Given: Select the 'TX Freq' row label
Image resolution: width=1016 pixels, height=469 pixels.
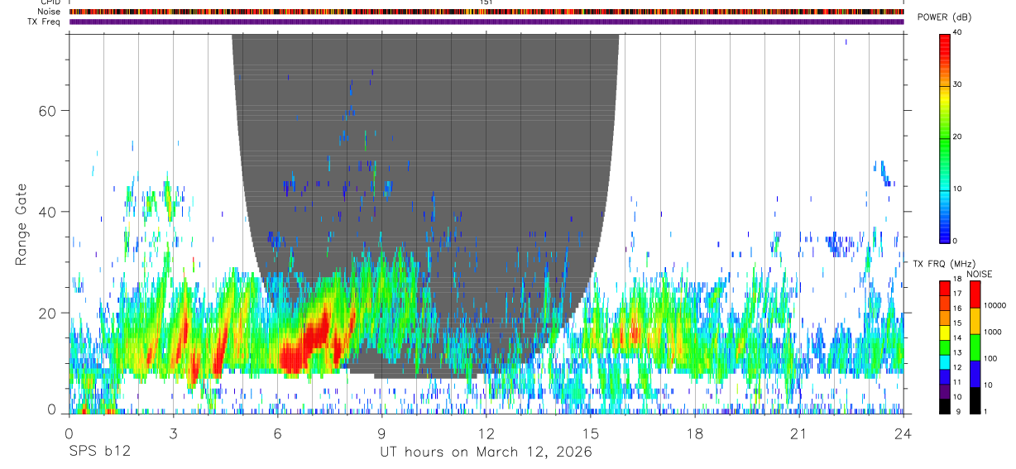Looking at the screenshot, I should coord(45,22).
